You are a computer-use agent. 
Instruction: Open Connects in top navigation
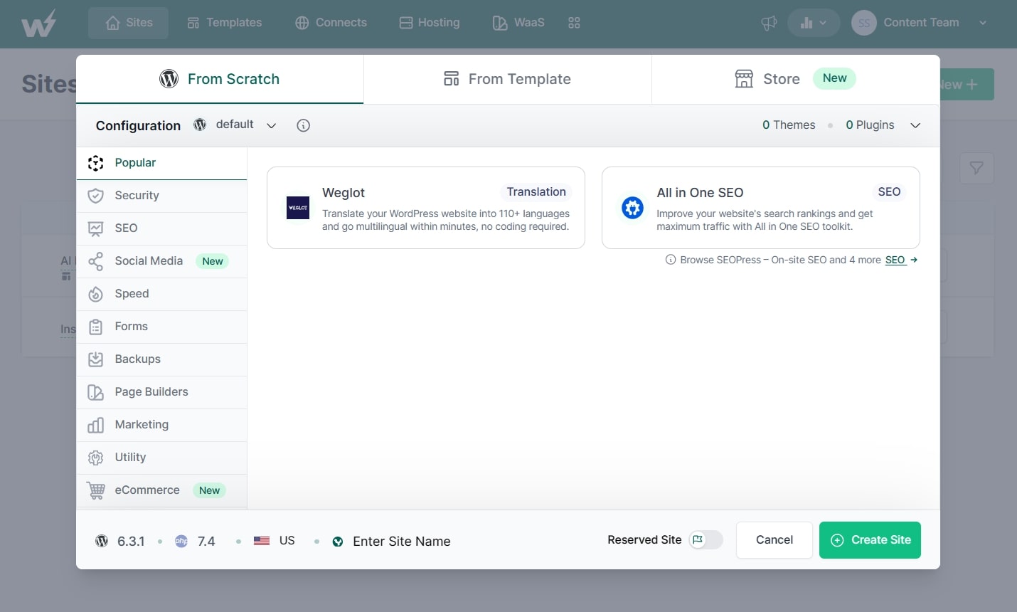331,23
